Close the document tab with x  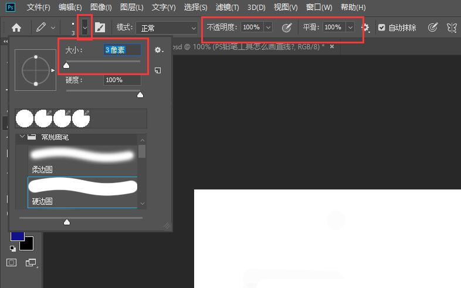pos(332,46)
